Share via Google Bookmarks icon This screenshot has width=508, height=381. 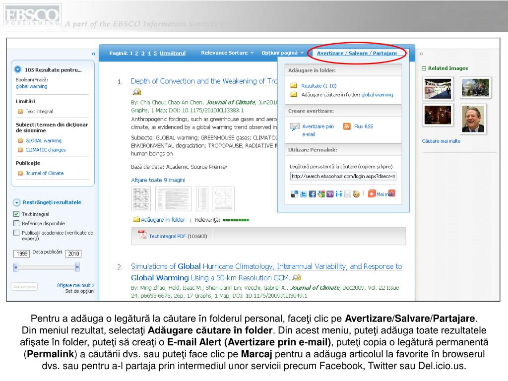click(x=321, y=194)
